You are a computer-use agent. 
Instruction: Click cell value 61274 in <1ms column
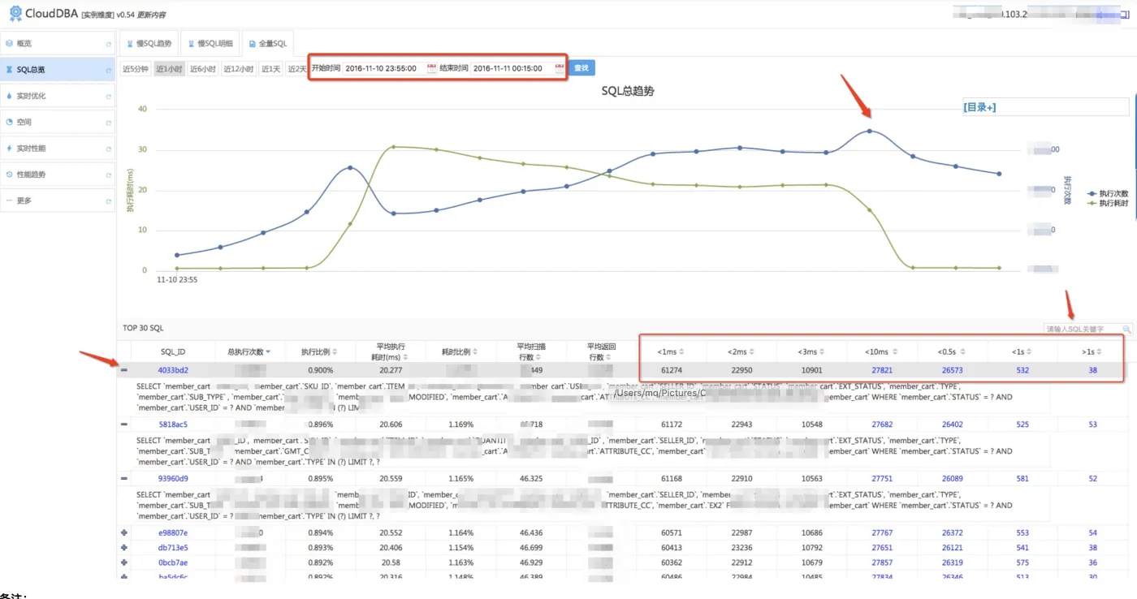pos(672,370)
